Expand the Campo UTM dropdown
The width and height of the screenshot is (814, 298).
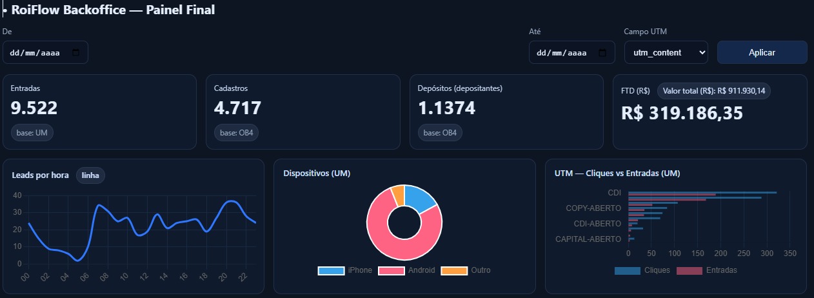[666, 52]
